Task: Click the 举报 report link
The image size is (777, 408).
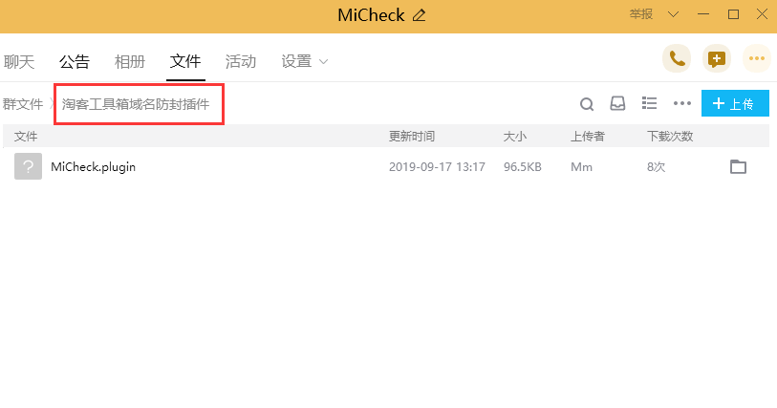Action: [x=641, y=14]
